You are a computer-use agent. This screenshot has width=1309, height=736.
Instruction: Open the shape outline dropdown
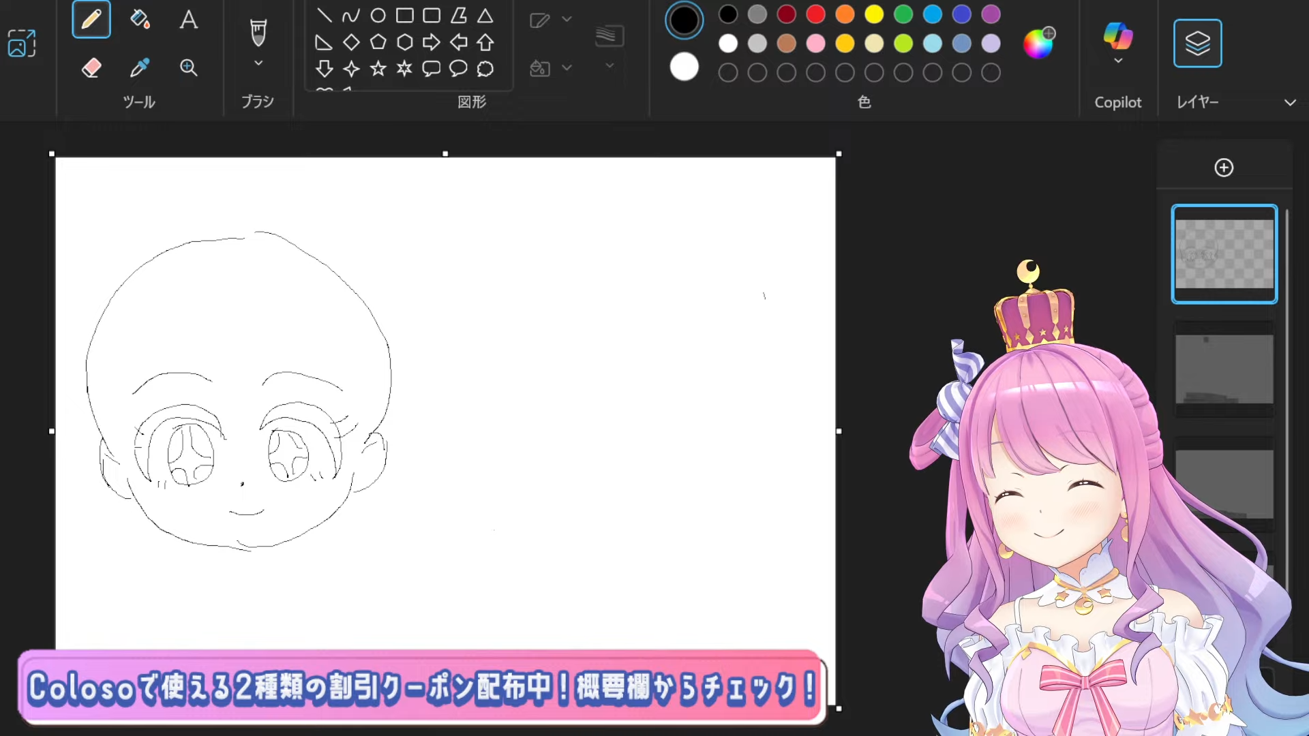[x=567, y=19]
